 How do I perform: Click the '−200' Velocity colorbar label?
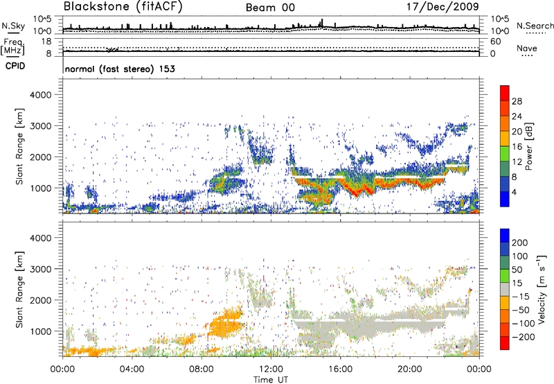click(524, 337)
